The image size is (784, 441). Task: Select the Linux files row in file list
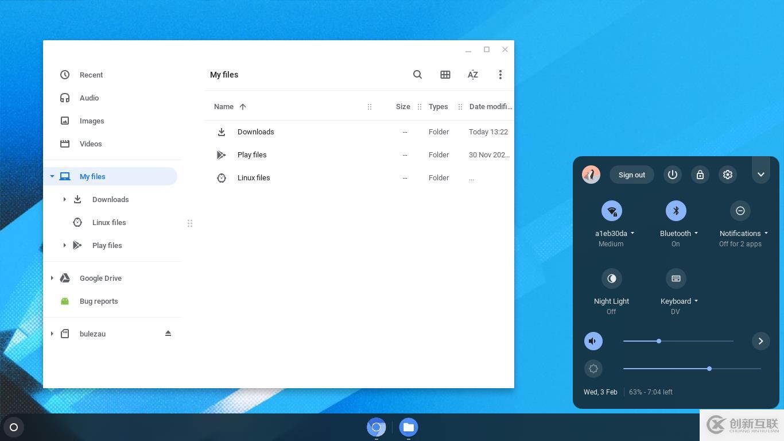coord(359,178)
